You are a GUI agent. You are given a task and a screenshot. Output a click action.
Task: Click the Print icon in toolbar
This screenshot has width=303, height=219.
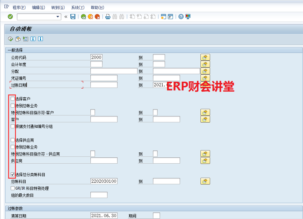coord(108,17)
